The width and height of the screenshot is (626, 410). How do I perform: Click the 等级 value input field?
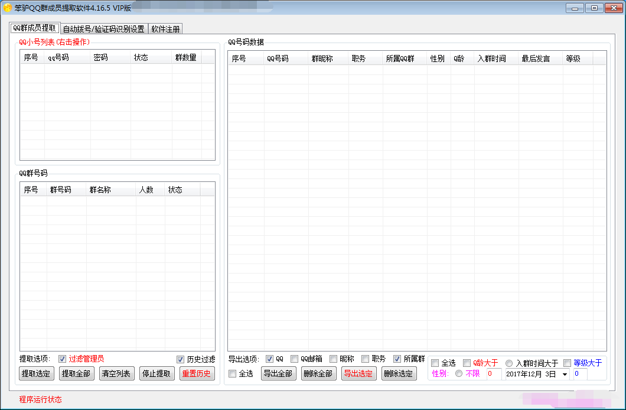coord(580,374)
